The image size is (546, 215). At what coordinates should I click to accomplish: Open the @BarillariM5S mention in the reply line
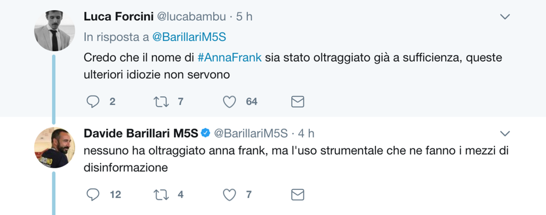193,37
